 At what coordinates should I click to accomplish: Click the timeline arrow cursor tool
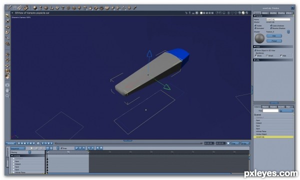[x=31, y=148]
